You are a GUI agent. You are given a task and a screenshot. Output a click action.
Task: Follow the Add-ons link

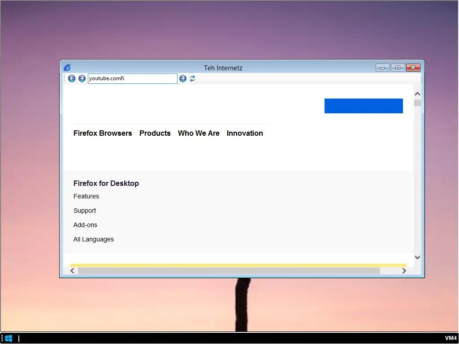(x=85, y=225)
